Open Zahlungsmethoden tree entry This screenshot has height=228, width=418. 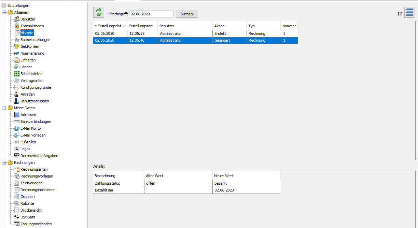[36, 224]
